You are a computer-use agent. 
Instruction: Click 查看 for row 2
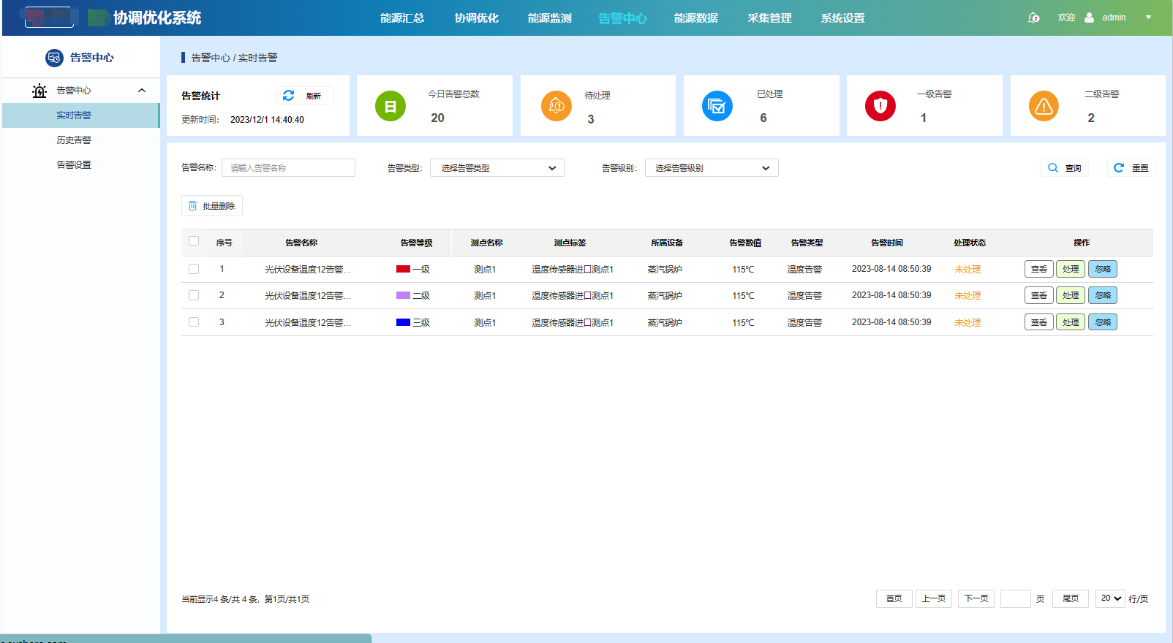tap(1039, 295)
